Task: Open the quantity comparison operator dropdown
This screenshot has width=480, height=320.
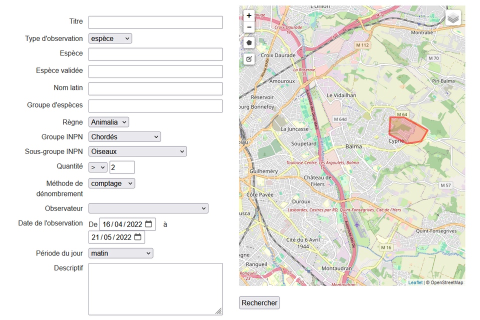Action: coord(98,167)
